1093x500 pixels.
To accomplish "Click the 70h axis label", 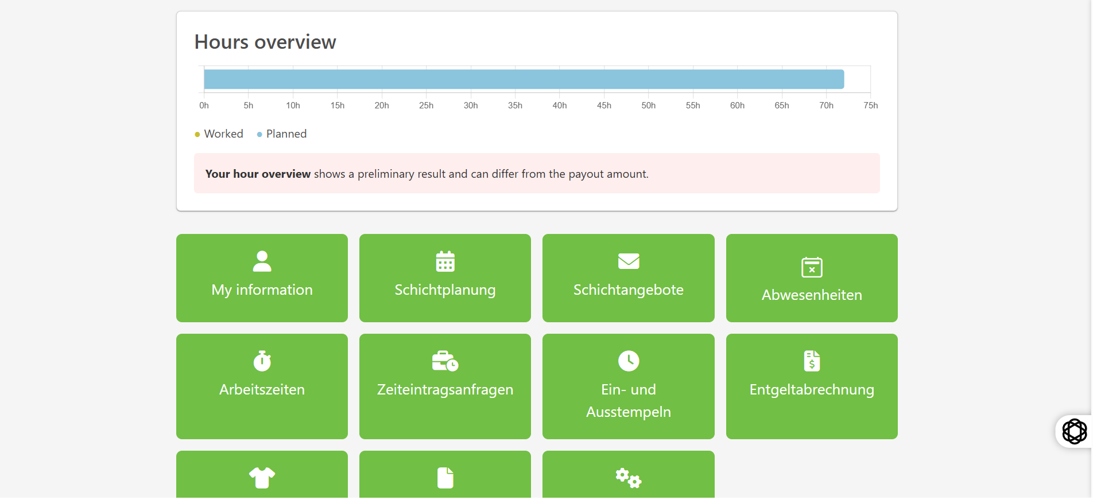I will click(x=826, y=106).
